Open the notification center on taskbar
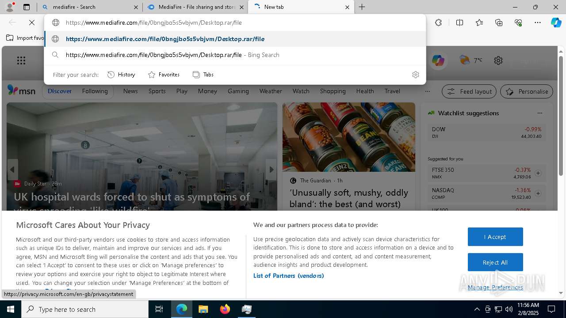The image size is (566, 318). (551, 309)
